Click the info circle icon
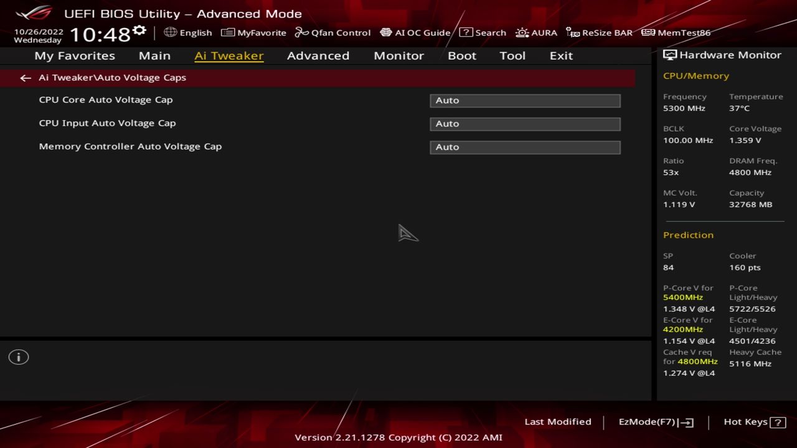The width and height of the screenshot is (797, 448). click(19, 357)
